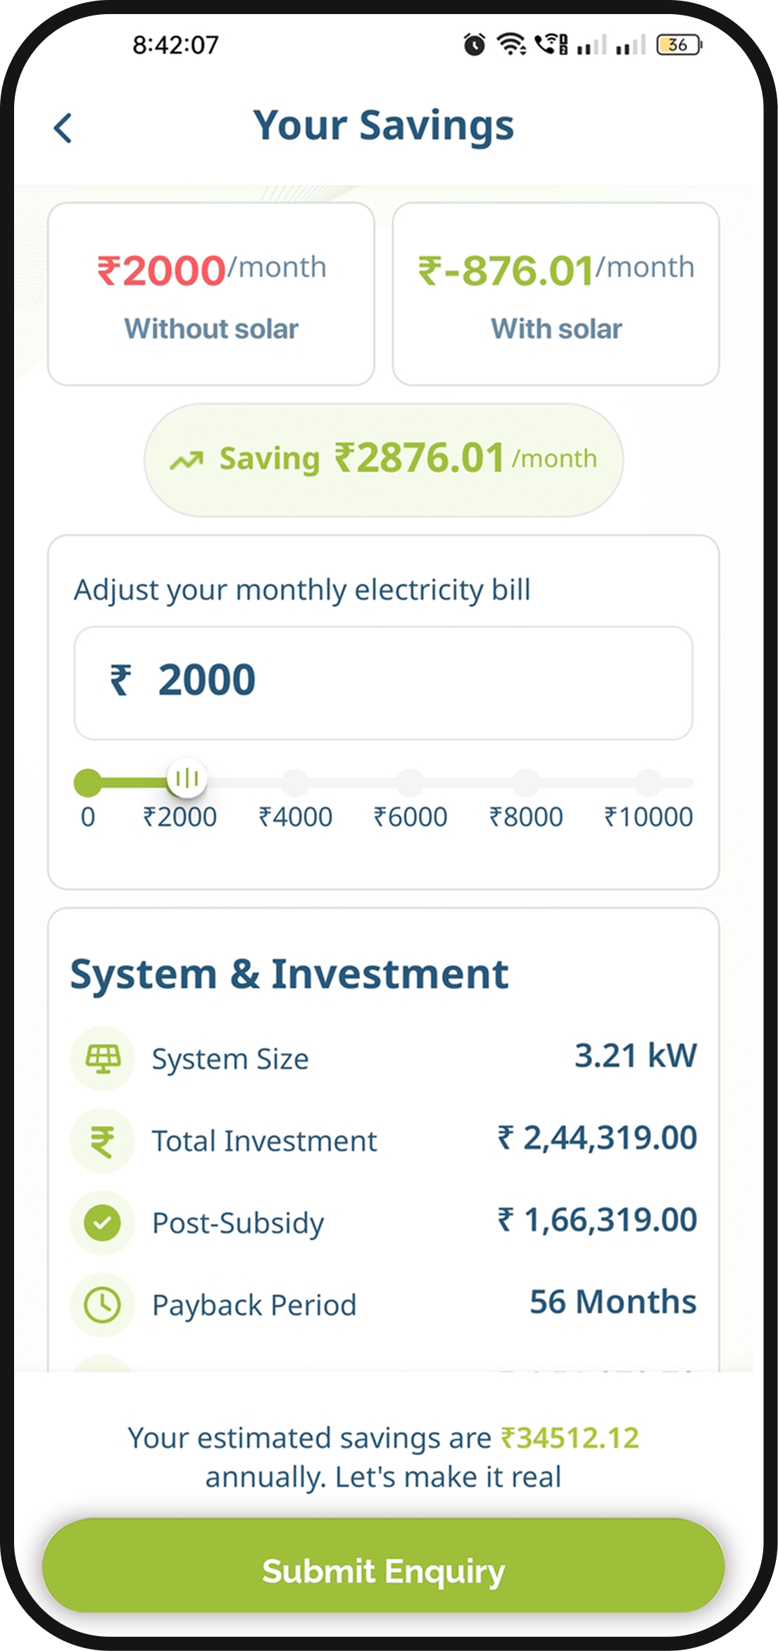Set bill slider to ₹10000 stop
778x1651 pixels.
(648, 782)
